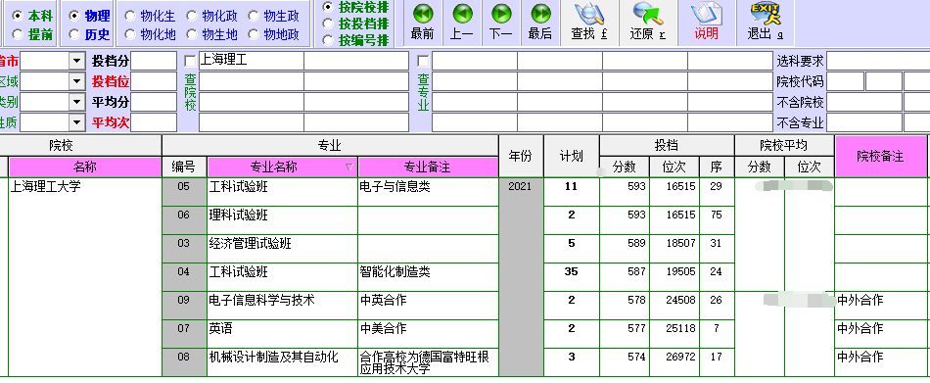Image resolution: width=930 pixels, height=383 pixels.
Task: Expand the 省市 dropdown list
Action: coord(76,61)
